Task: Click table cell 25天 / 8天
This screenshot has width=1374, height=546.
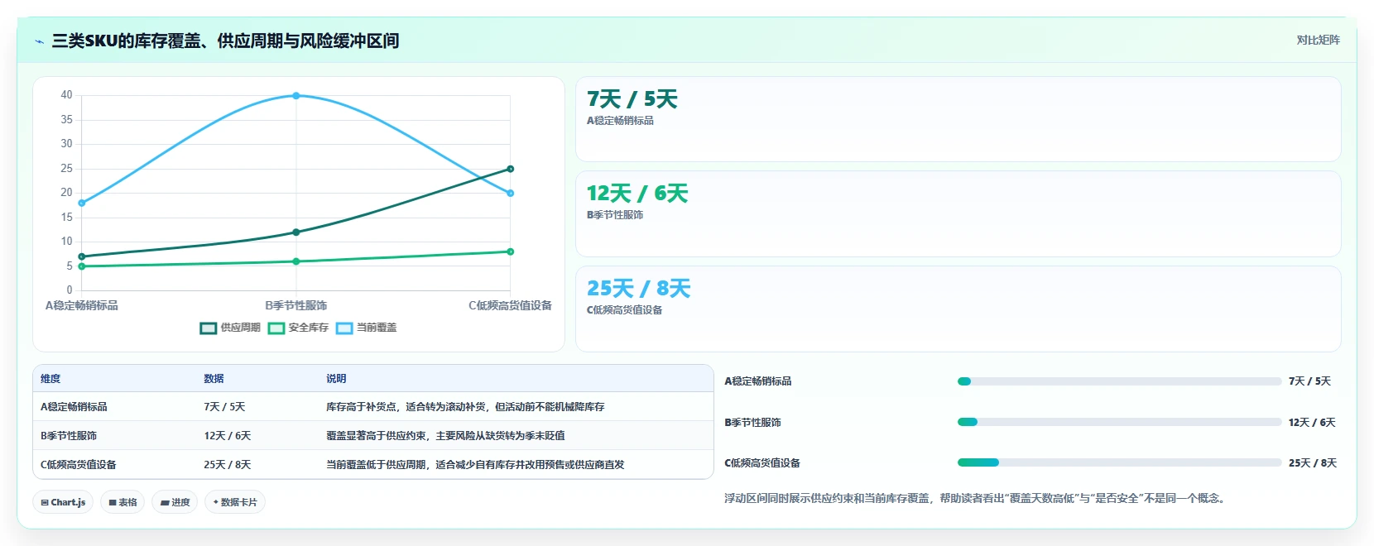Action: click(x=228, y=465)
